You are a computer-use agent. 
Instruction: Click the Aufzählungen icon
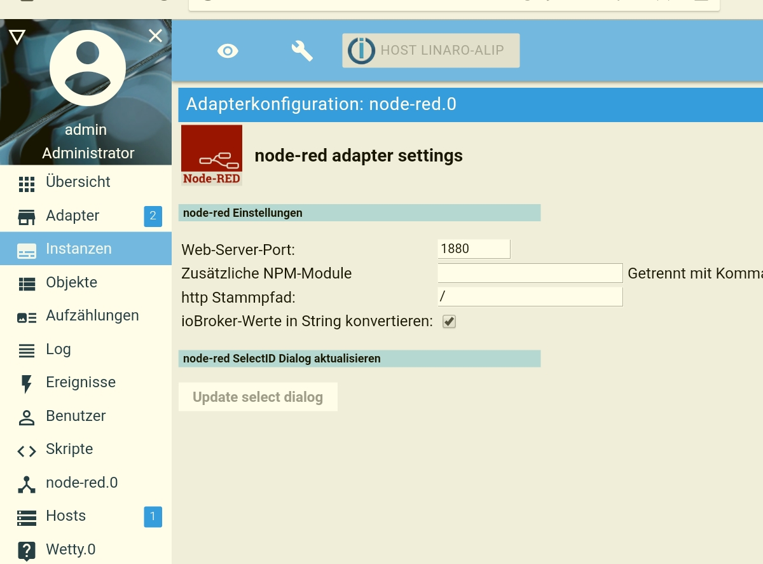(x=26, y=318)
